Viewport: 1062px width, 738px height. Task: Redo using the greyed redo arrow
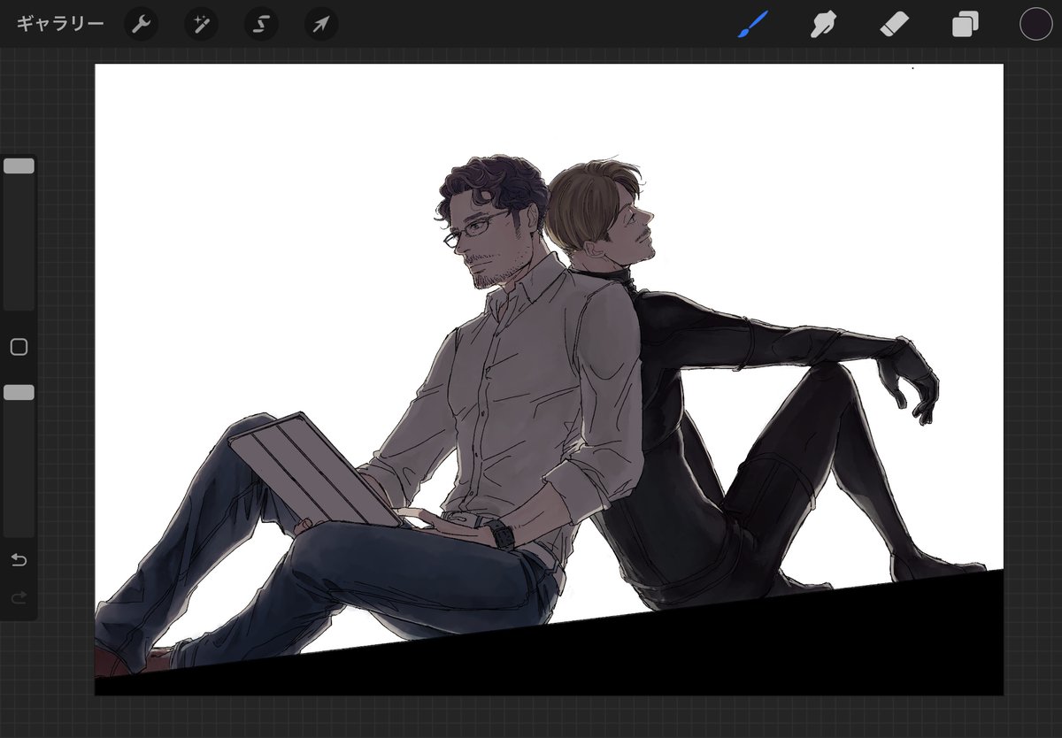[19, 599]
